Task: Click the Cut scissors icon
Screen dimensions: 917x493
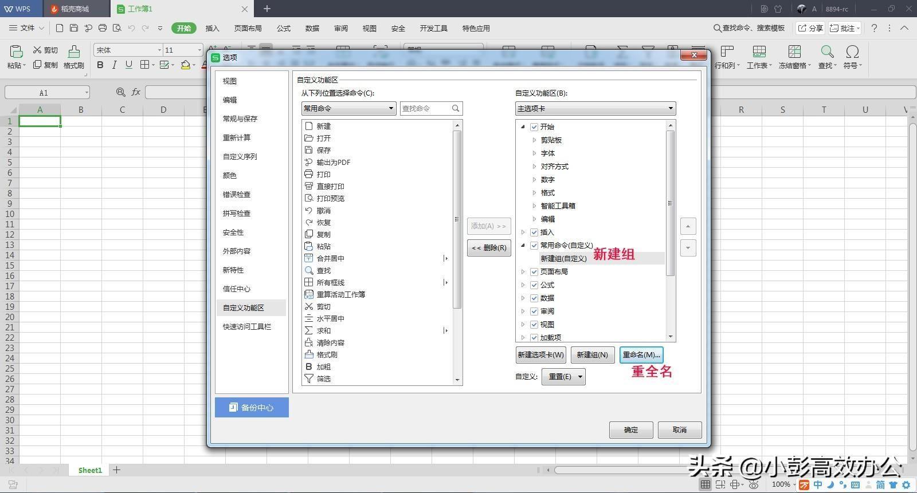Action: (x=38, y=50)
